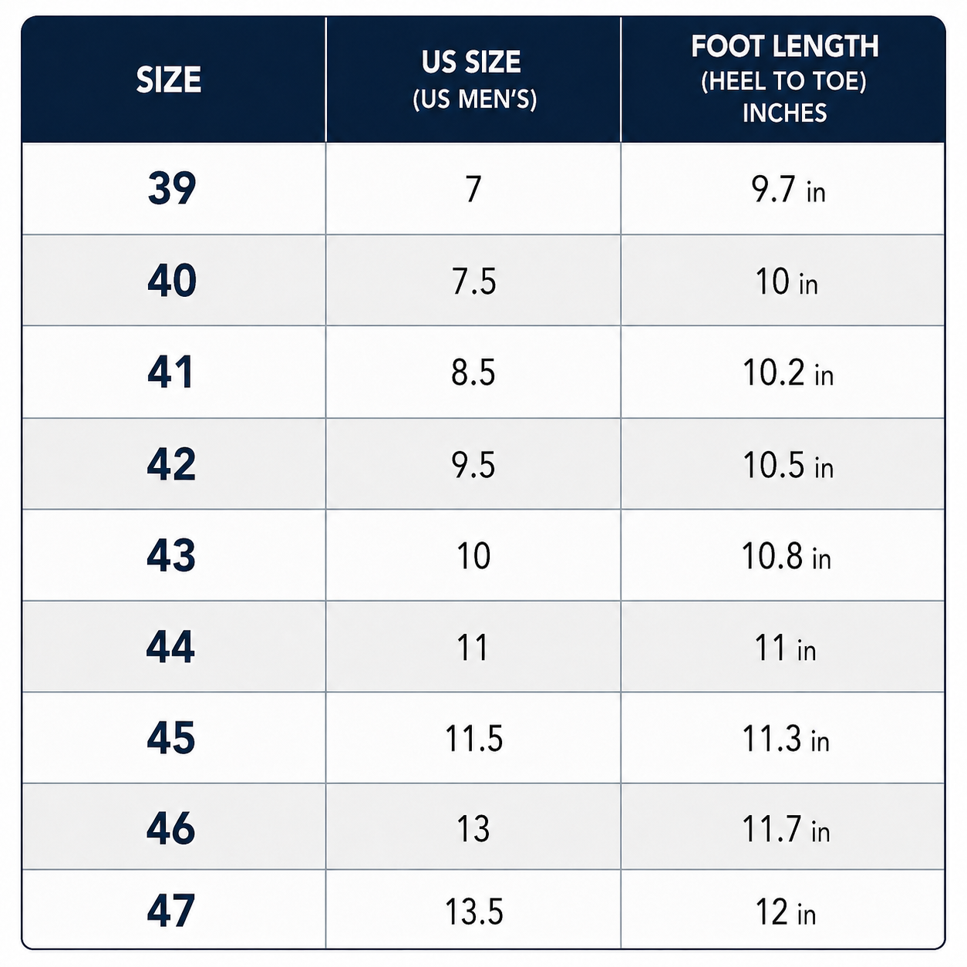This screenshot has height=967, width=967.
Task: Select size 42 cell
Action: tap(171, 464)
